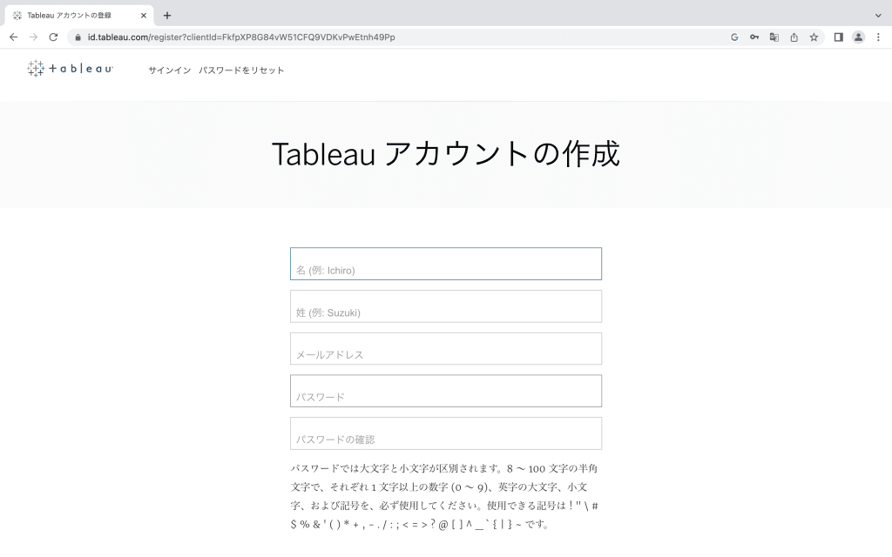Click the メールアドレス input field
892x557 pixels.
point(446,348)
